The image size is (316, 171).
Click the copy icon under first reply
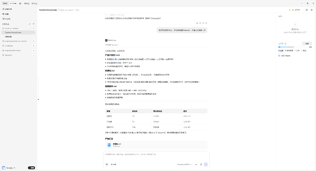(203, 23)
